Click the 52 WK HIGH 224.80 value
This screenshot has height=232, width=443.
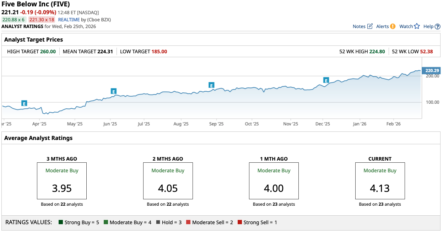(377, 52)
